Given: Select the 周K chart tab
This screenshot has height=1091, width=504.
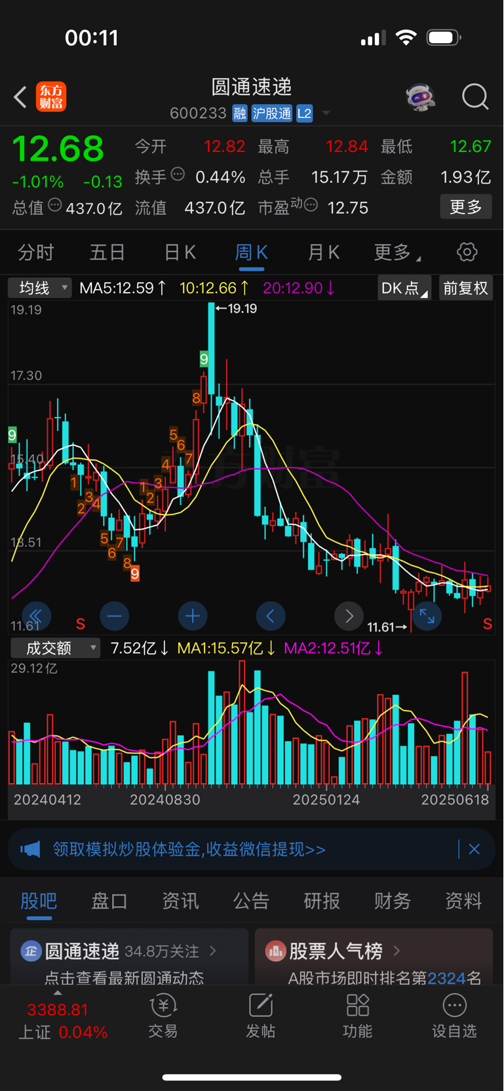Looking at the screenshot, I should click(252, 252).
